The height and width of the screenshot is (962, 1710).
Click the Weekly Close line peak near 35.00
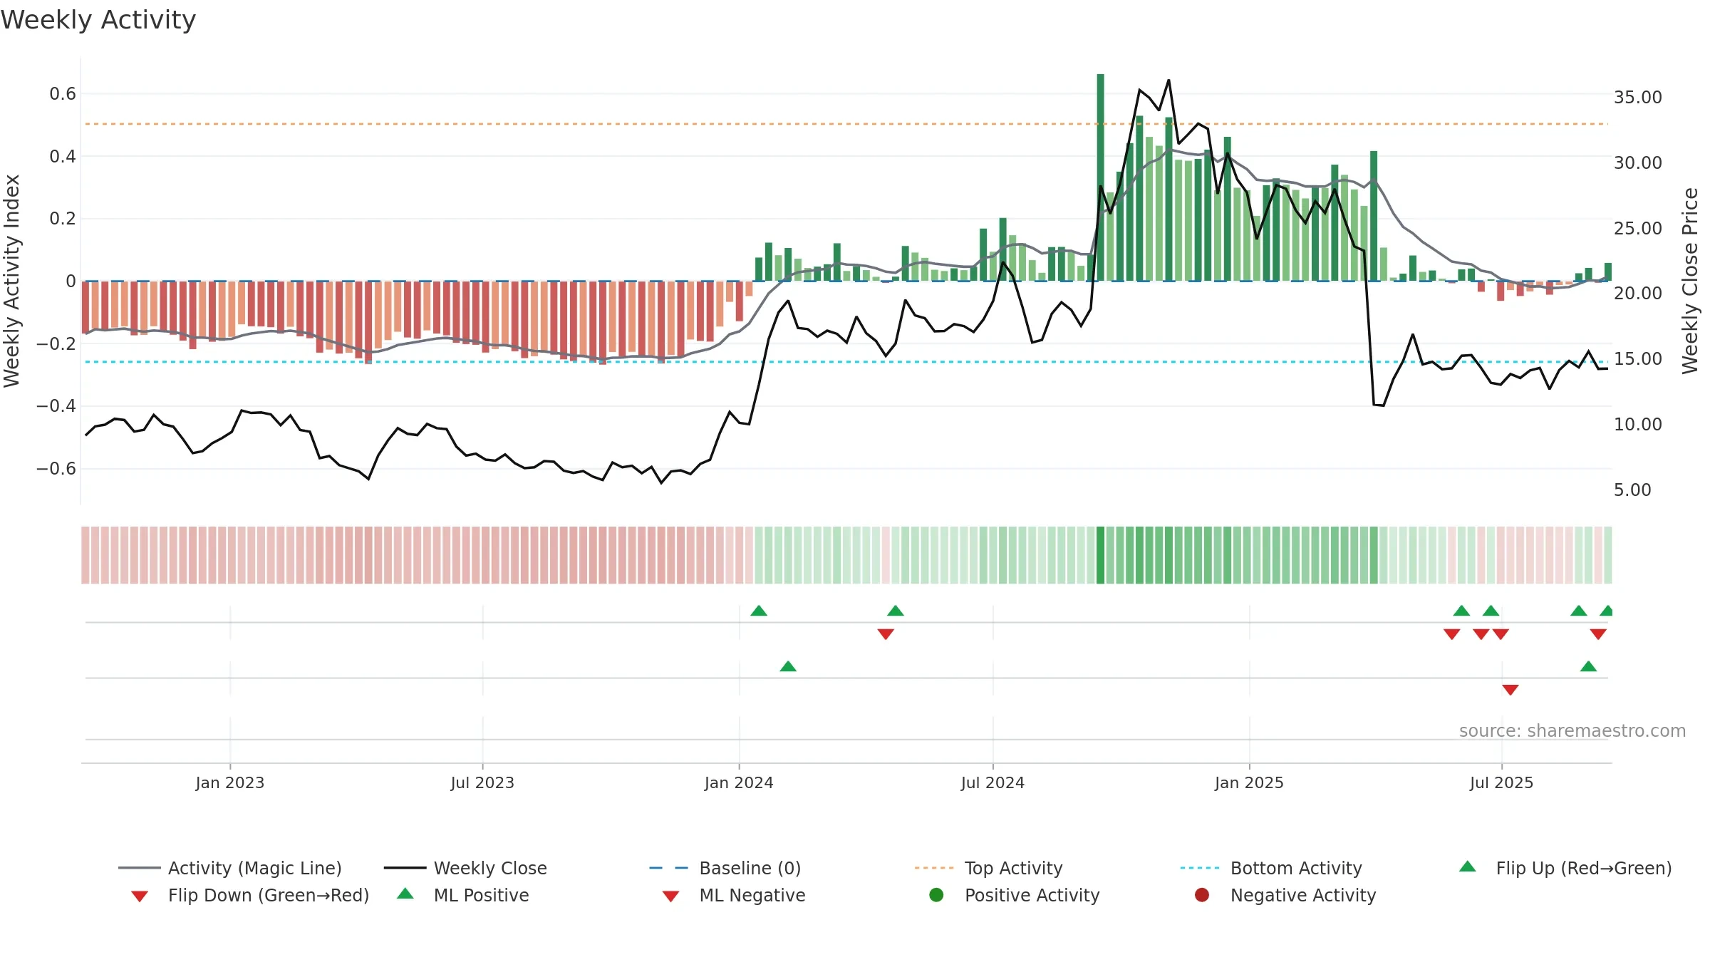[1168, 81]
